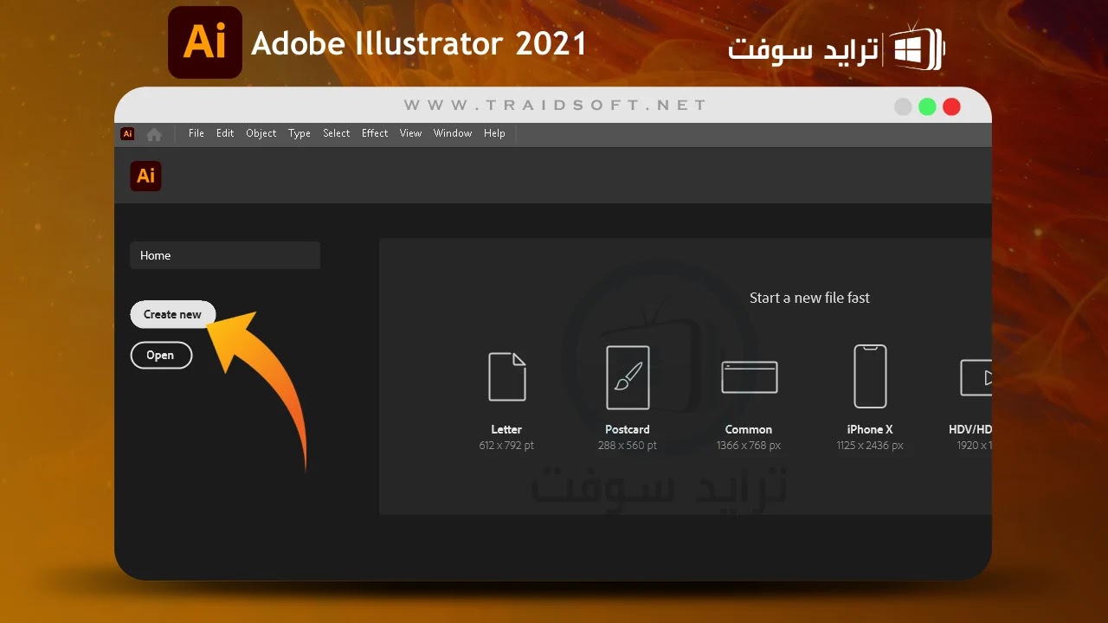Click the green window control dot
The height and width of the screenshot is (623, 1108).
[927, 106]
